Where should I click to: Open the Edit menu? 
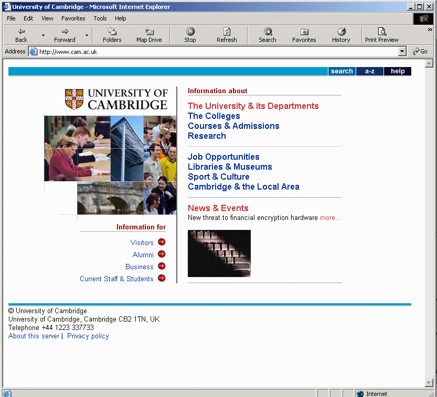pos(28,18)
